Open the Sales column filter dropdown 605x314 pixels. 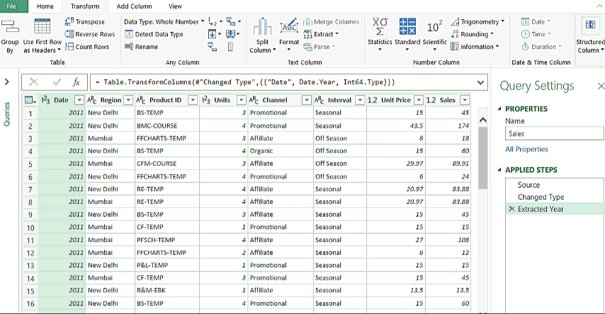pyautogui.click(x=465, y=100)
